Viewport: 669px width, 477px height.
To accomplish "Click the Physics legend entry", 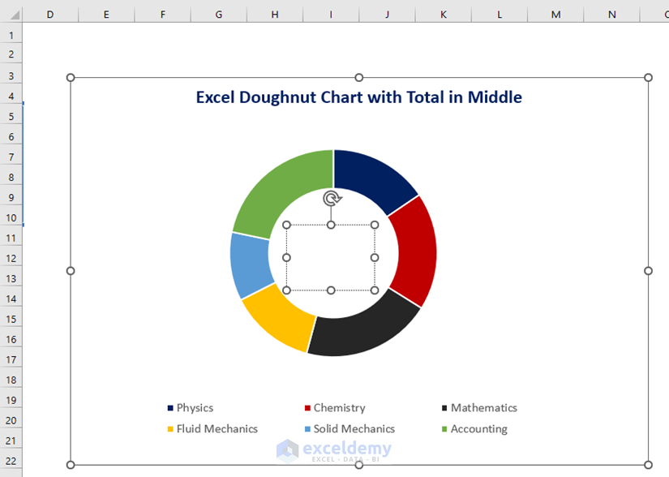I will pos(191,408).
